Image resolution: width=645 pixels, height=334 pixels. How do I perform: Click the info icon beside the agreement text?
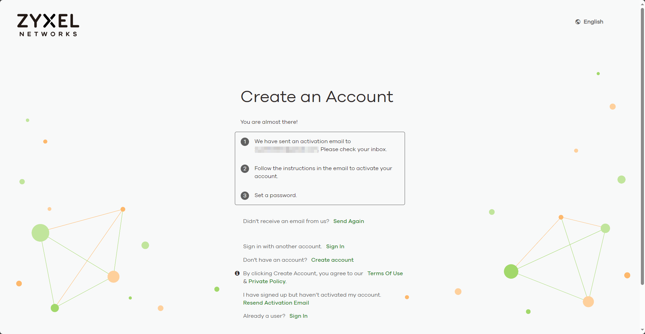237,273
